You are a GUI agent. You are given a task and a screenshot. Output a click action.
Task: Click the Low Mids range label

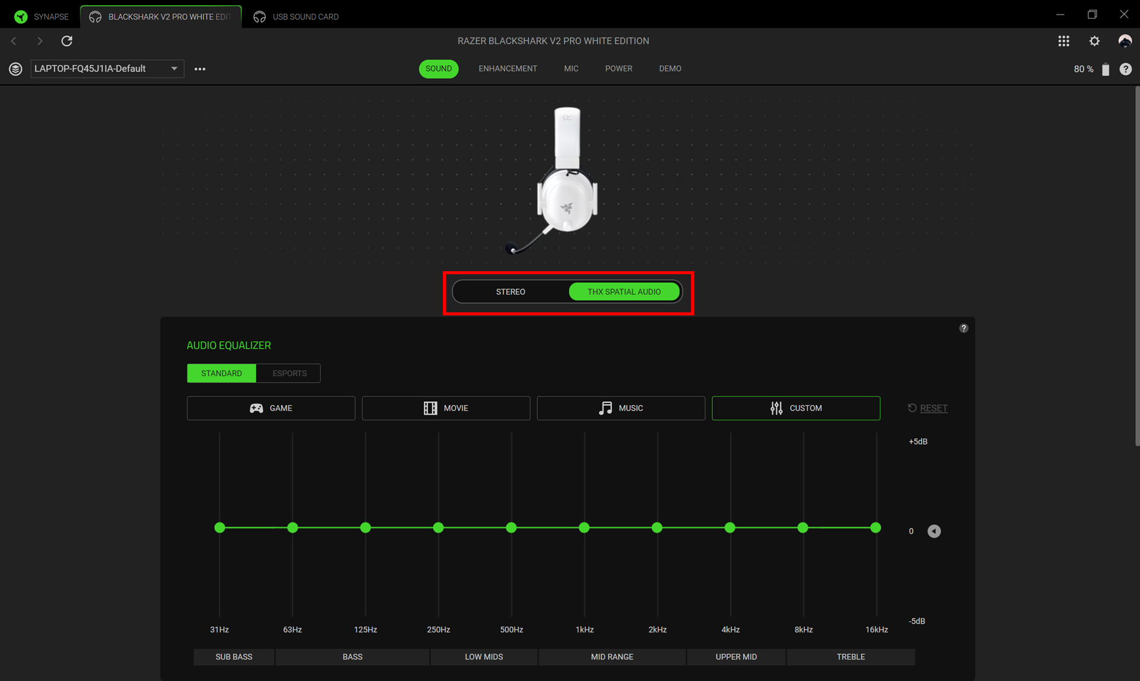click(483, 657)
